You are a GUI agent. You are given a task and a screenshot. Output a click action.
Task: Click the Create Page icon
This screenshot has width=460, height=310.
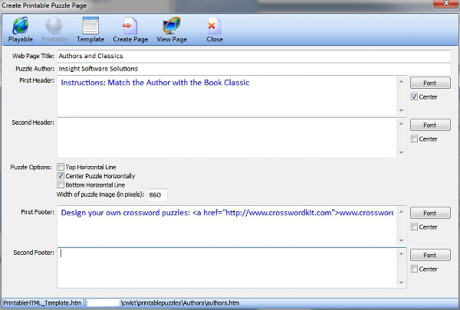point(131,30)
